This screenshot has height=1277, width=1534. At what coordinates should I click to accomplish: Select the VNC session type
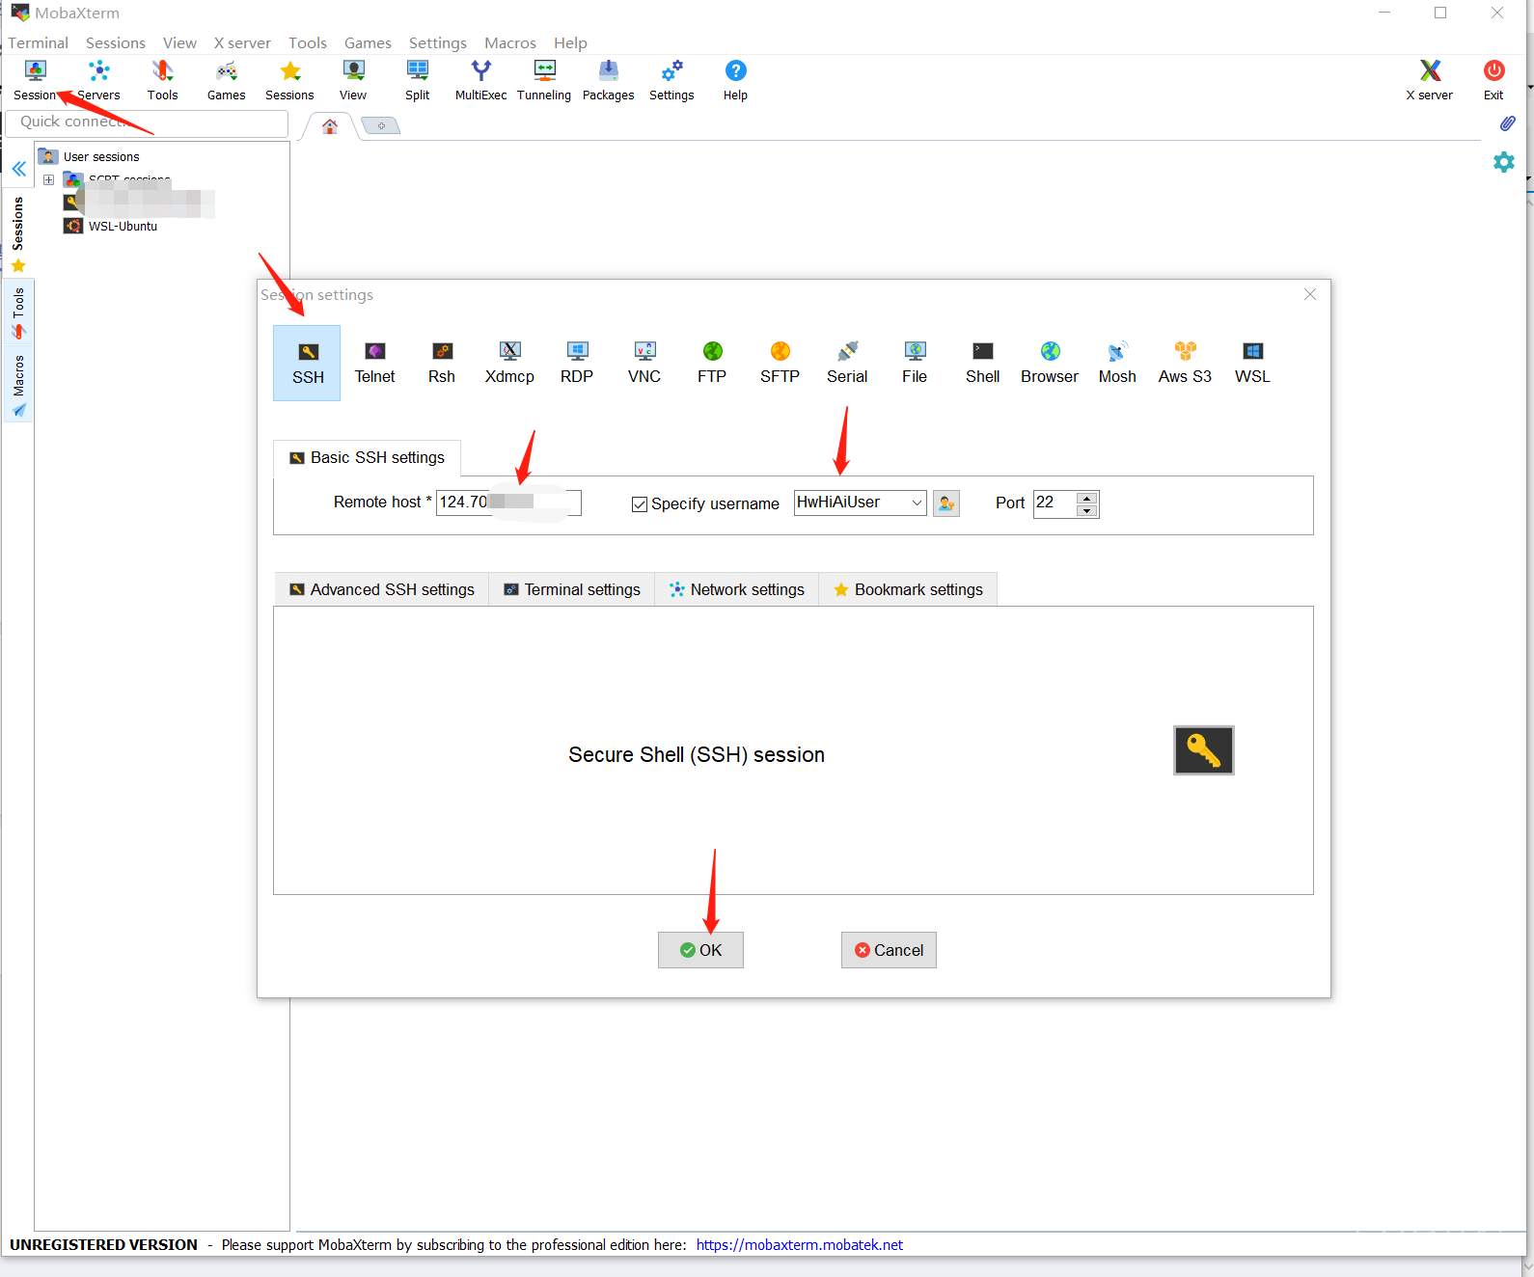coord(644,363)
